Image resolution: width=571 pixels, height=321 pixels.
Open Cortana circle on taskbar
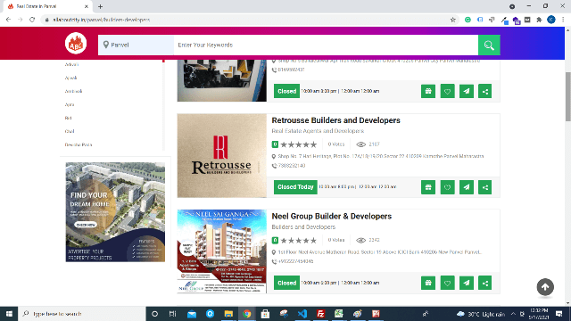(x=154, y=314)
